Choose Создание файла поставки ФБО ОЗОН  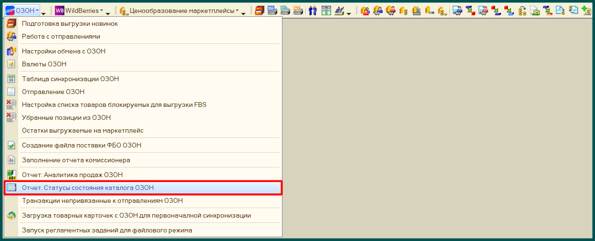click(x=143, y=145)
